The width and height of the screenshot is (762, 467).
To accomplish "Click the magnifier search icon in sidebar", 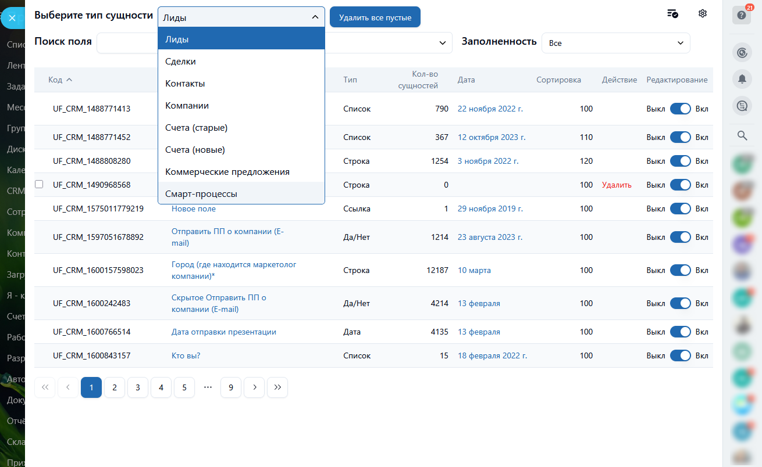I will click(x=742, y=135).
